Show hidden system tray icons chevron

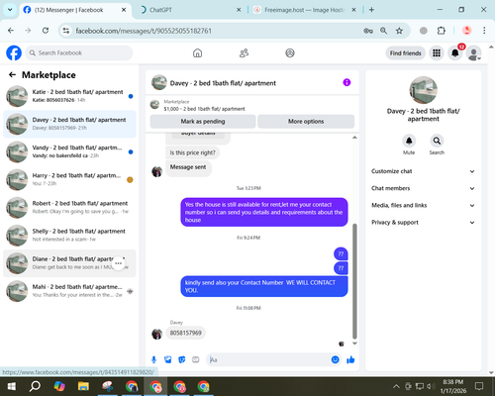click(396, 386)
